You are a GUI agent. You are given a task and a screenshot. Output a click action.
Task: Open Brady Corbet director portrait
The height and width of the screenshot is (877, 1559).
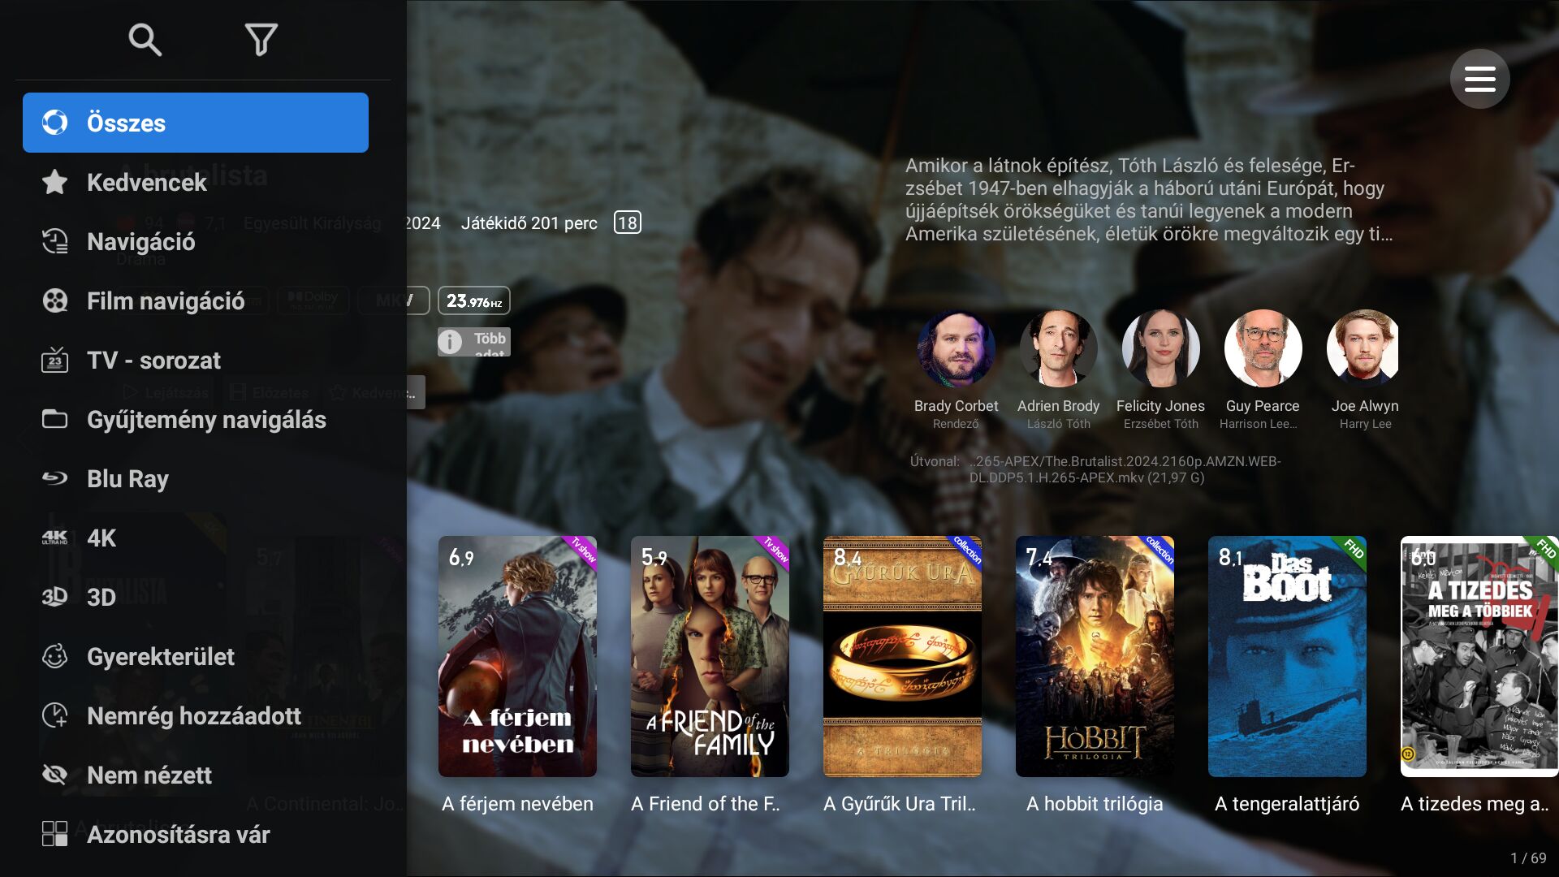pyautogui.click(x=956, y=348)
